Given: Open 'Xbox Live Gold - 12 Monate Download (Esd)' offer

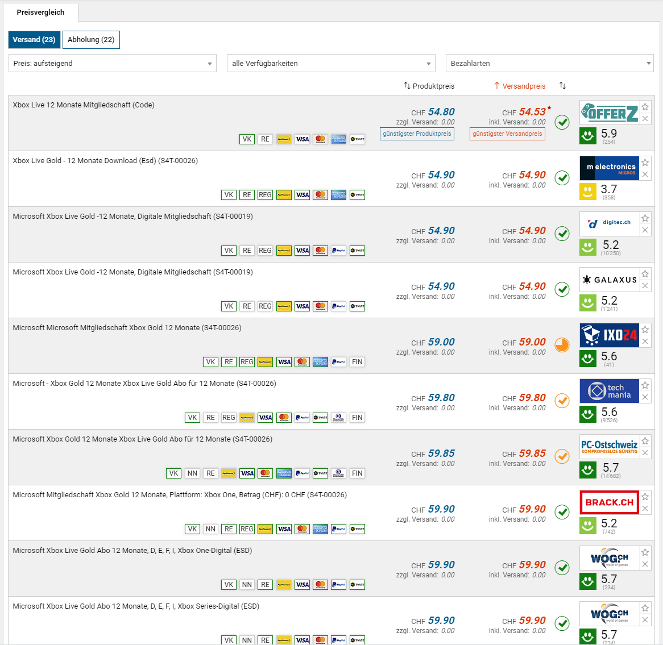Looking at the screenshot, I should pyautogui.click(x=105, y=161).
